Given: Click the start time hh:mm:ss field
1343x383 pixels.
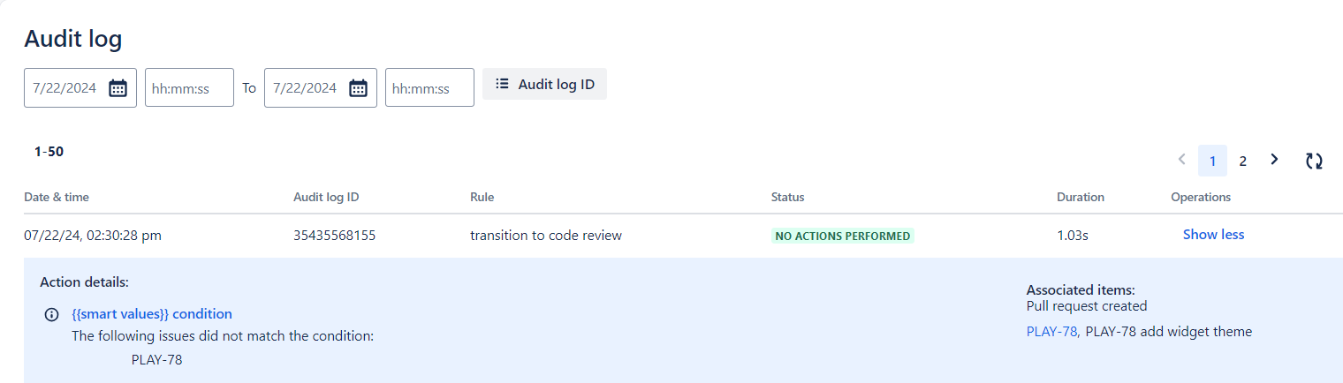Looking at the screenshot, I should pyautogui.click(x=189, y=87).
